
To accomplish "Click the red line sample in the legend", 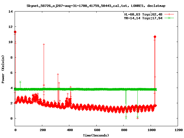I will pos(169,14).
